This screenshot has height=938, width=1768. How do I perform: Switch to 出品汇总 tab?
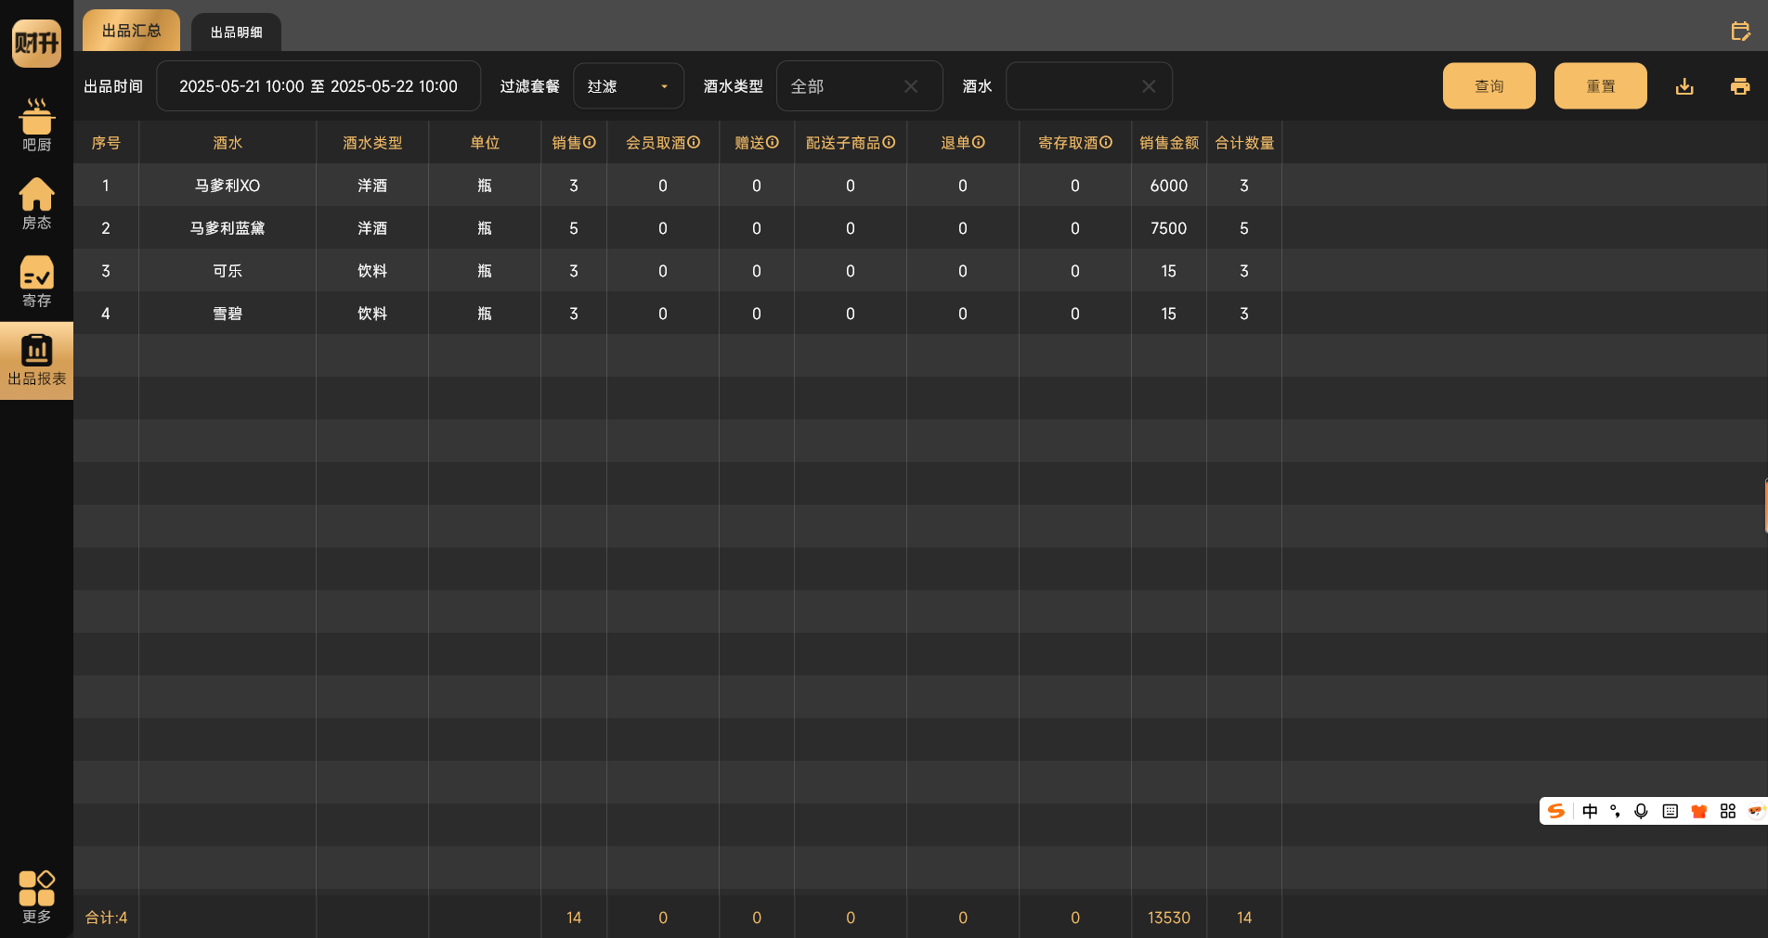(x=131, y=31)
